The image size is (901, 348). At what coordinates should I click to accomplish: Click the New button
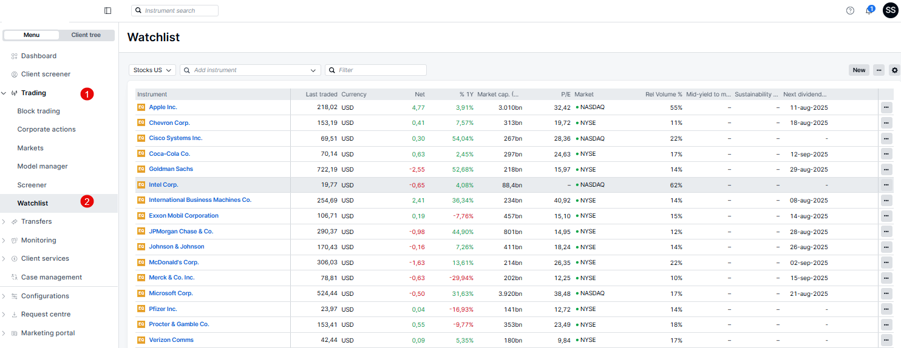coord(858,70)
